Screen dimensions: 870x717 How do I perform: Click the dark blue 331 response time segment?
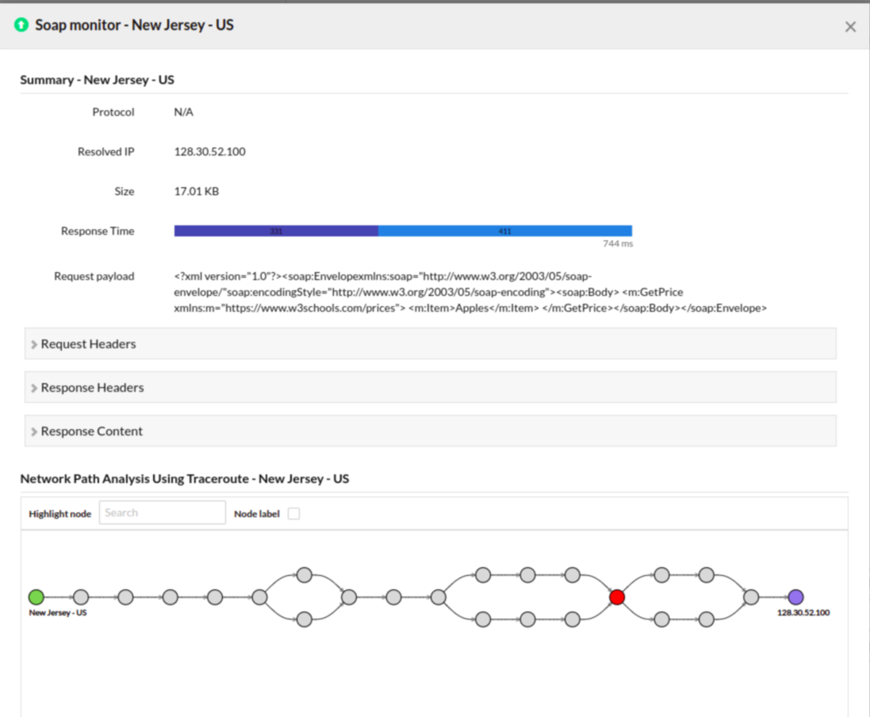pyautogui.click(x=276, y=231)
